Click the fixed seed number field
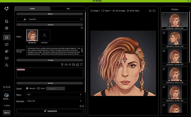The image size is (191, 117). click(x=55, y=89)
